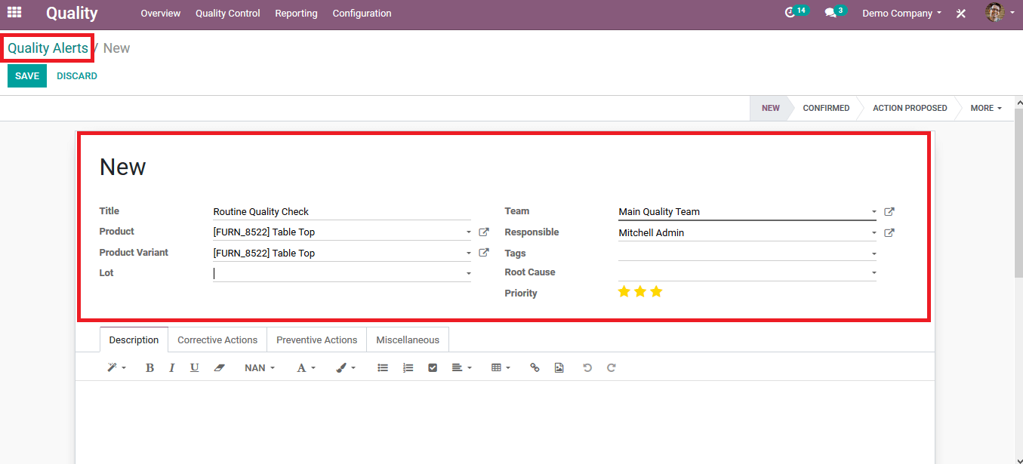Viewport: 1023px width, 464px height.
Task: Open the Demo Company switcher
Action: click(901, 14)
